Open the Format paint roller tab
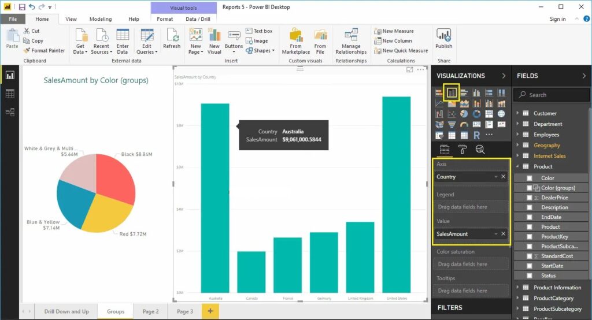Screen dimensions: 592x320 pyautogui.click(x=462, y=150)
